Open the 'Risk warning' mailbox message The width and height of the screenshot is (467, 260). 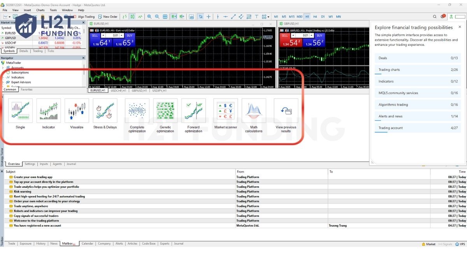click(x=23, y=191)
